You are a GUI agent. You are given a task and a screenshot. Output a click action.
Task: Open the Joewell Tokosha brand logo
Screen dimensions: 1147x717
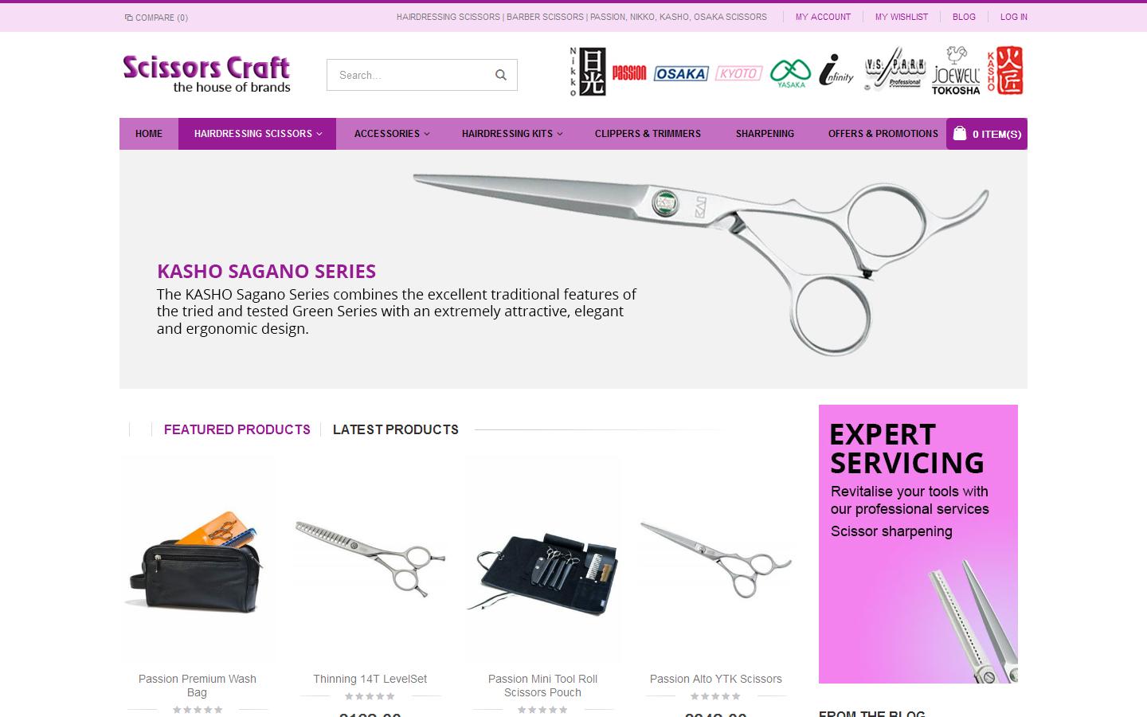tap(956, 71)
